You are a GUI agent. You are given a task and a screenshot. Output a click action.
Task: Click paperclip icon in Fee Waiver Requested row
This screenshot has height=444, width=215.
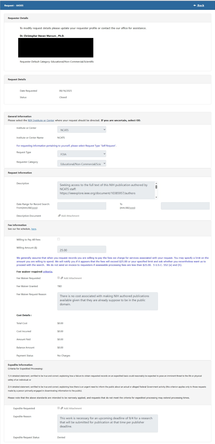pos(62,278)
